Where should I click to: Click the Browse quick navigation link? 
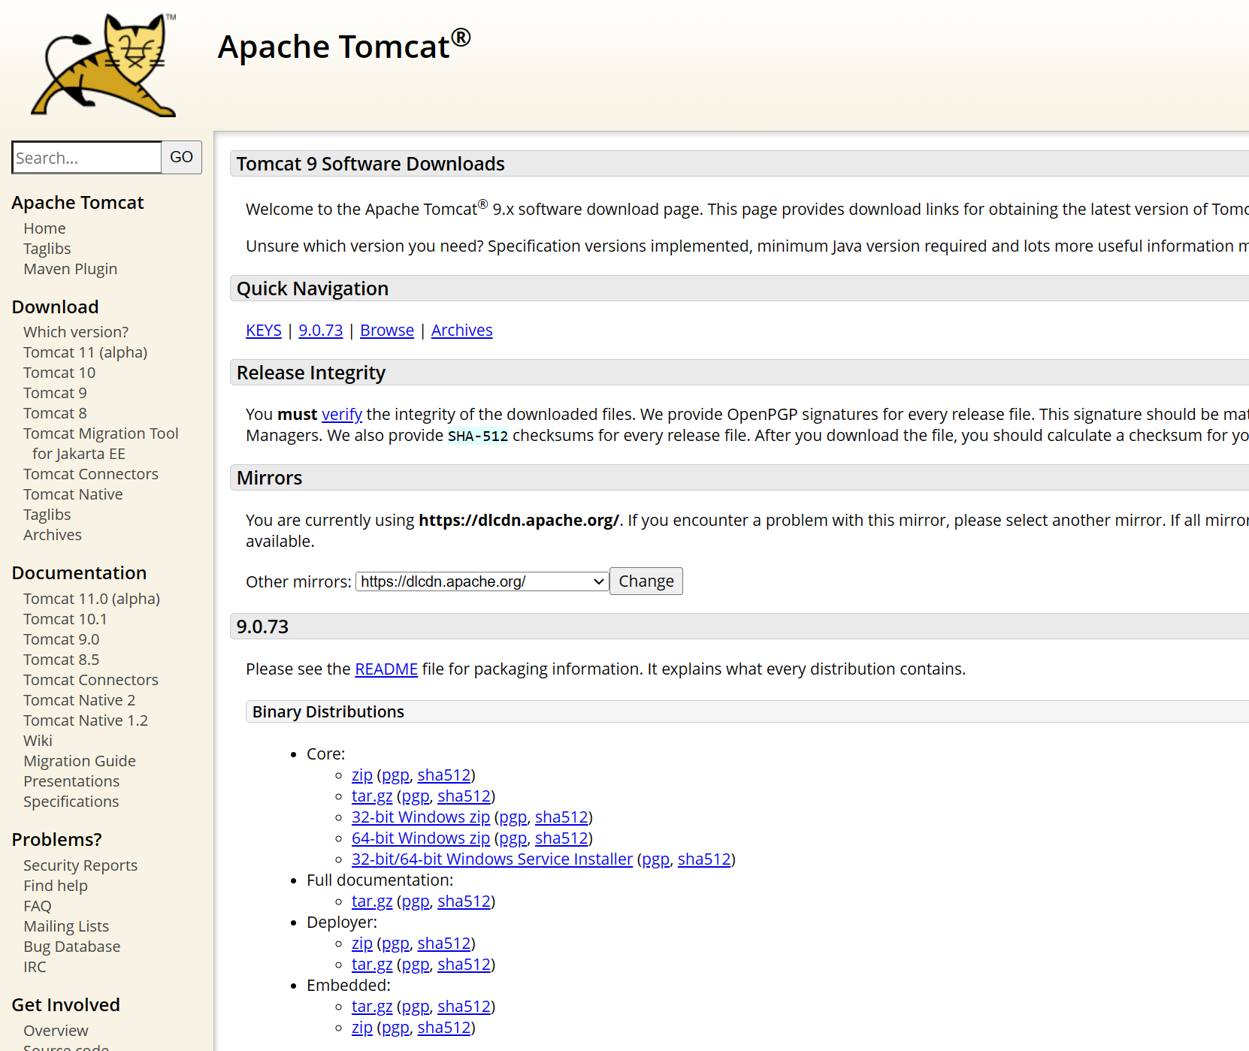387,331
